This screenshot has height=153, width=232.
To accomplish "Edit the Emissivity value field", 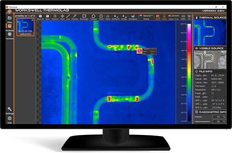I will tap(219, 117).
